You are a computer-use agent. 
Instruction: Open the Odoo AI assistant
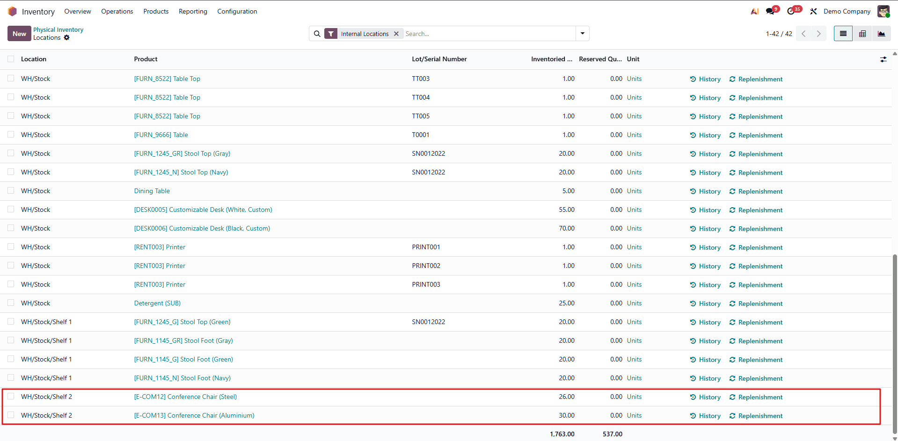tap(754, 11)
